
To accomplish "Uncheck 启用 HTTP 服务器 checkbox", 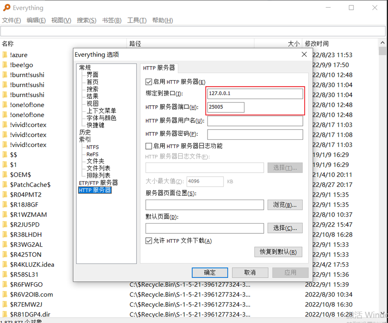I will [149, 82].
